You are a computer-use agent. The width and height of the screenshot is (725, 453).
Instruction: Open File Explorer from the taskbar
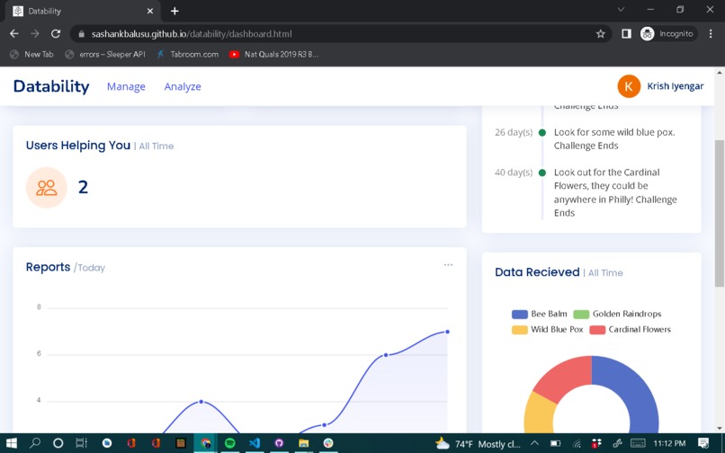click(x=303, y=443)
